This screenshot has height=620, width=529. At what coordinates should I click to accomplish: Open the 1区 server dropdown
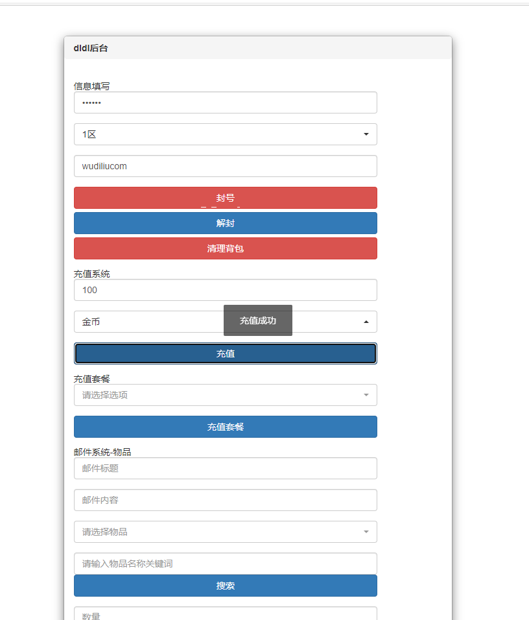tap(226, 134)
